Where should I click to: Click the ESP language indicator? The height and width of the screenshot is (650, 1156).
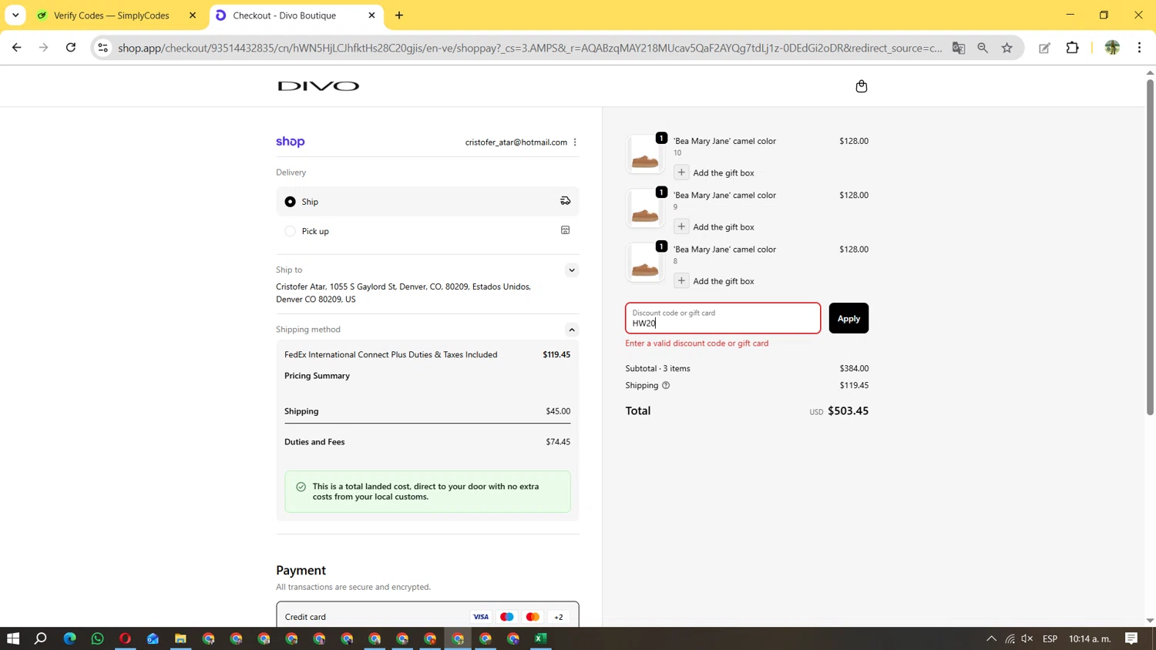click(1050, 638)
